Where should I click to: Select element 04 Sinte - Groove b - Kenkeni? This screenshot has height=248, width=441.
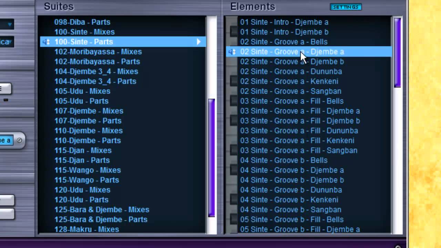pos(289,200)
